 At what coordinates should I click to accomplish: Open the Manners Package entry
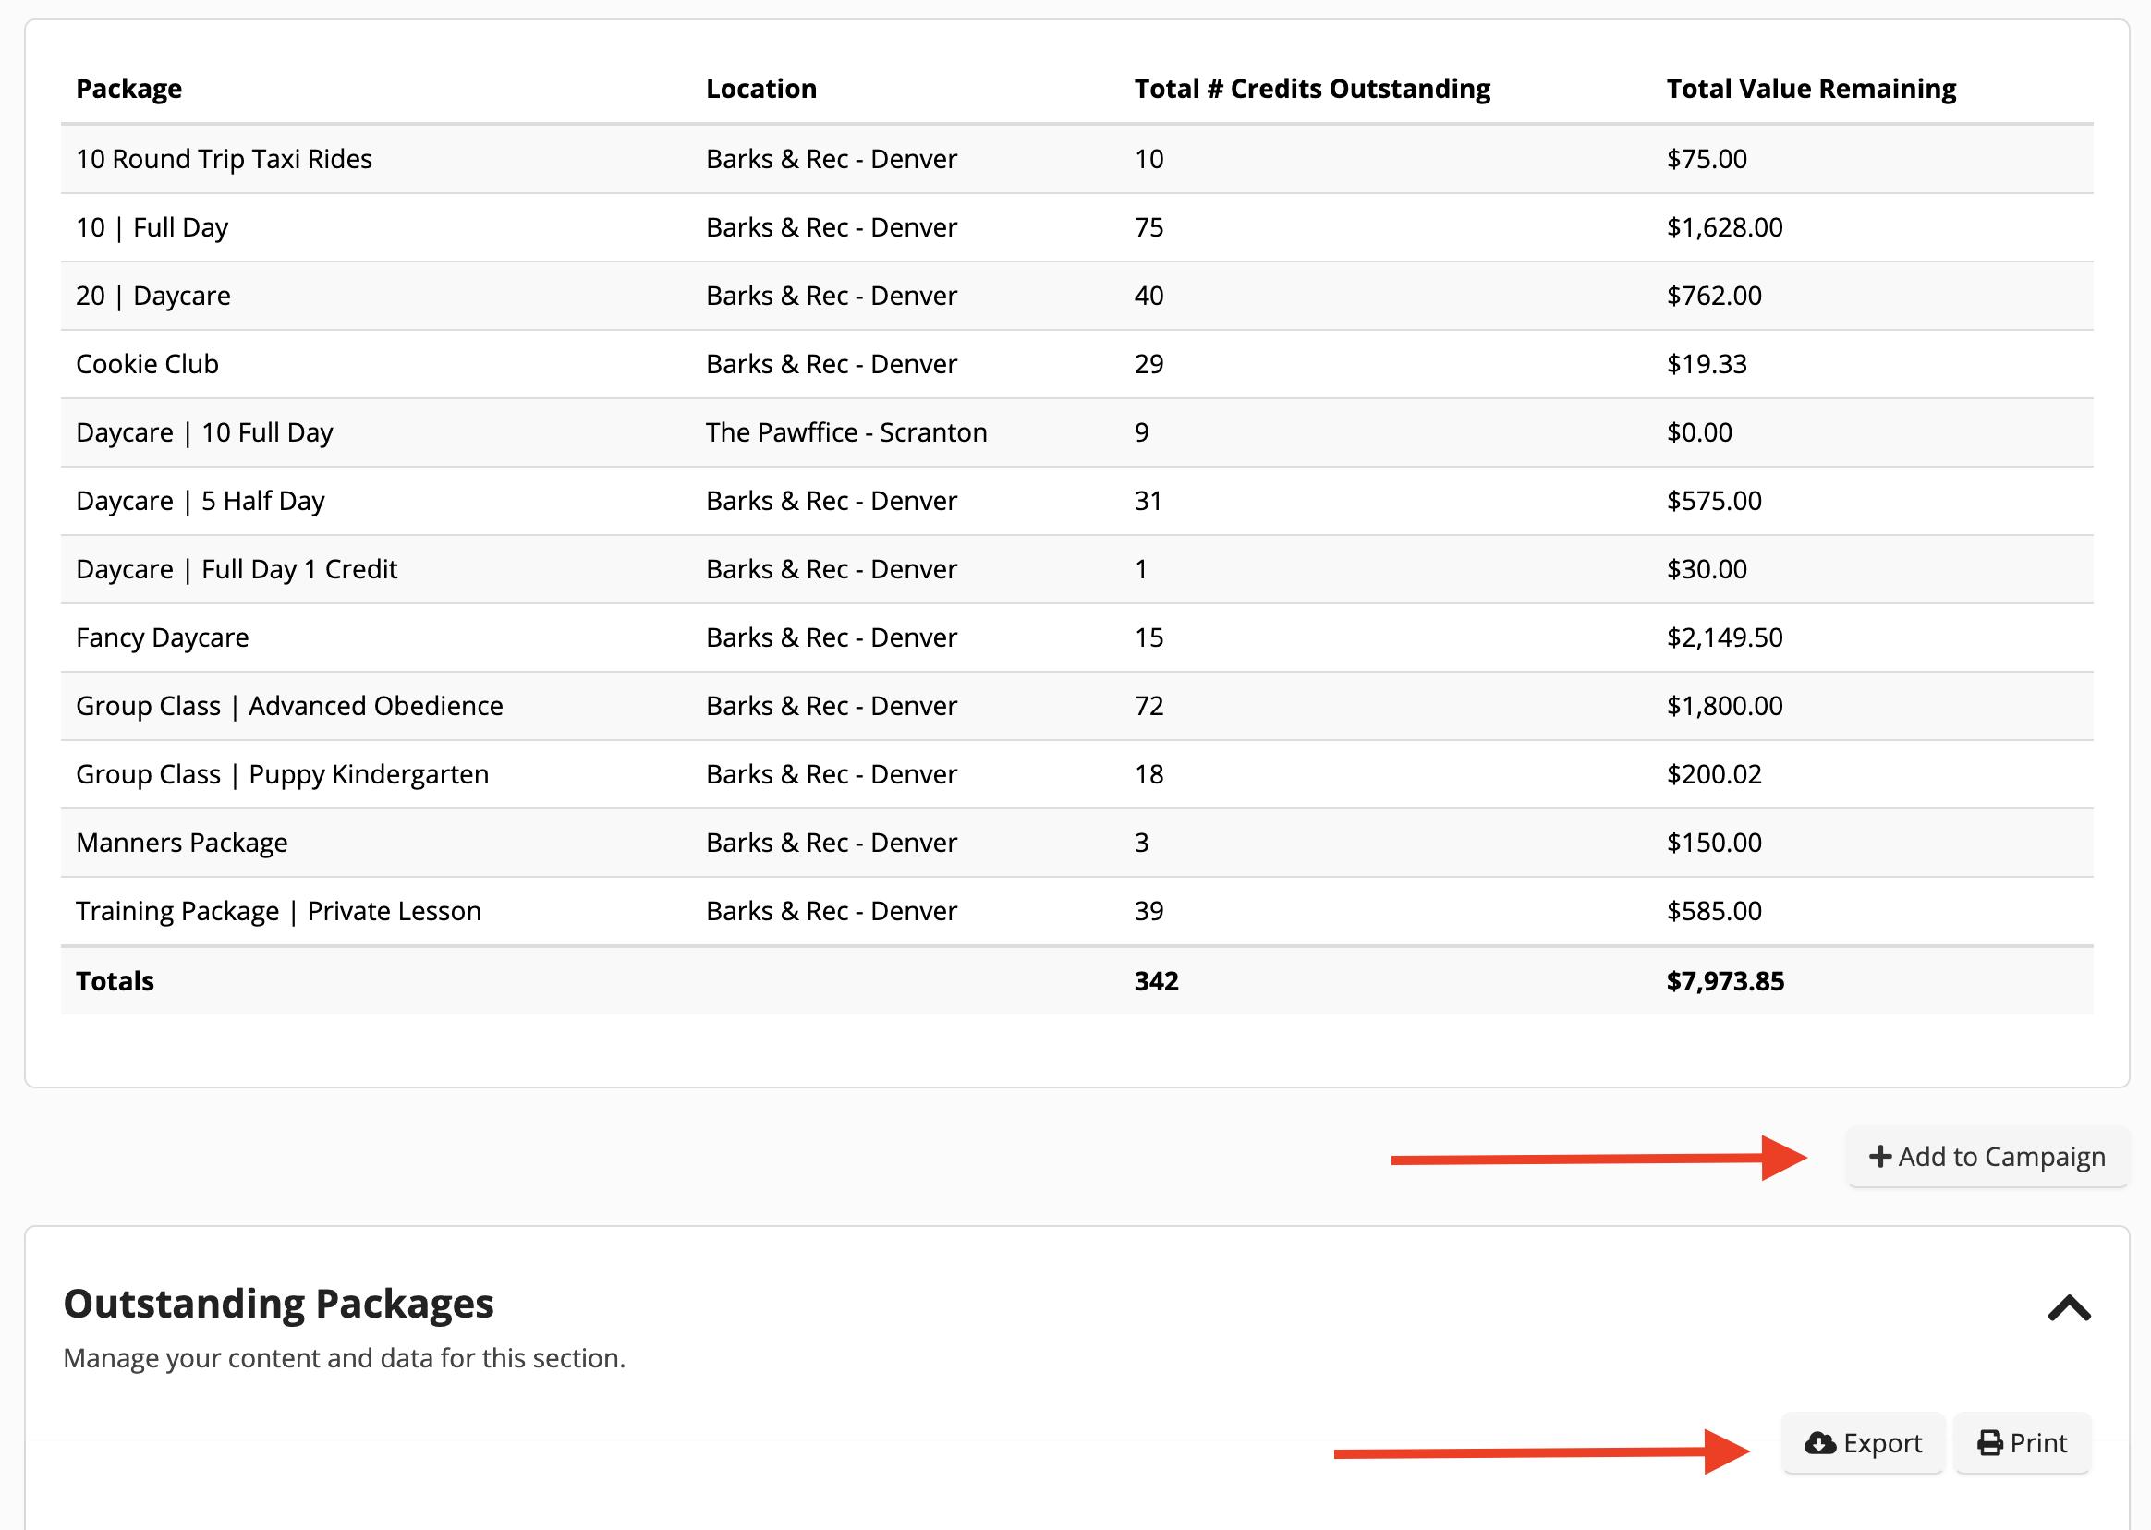182,843
